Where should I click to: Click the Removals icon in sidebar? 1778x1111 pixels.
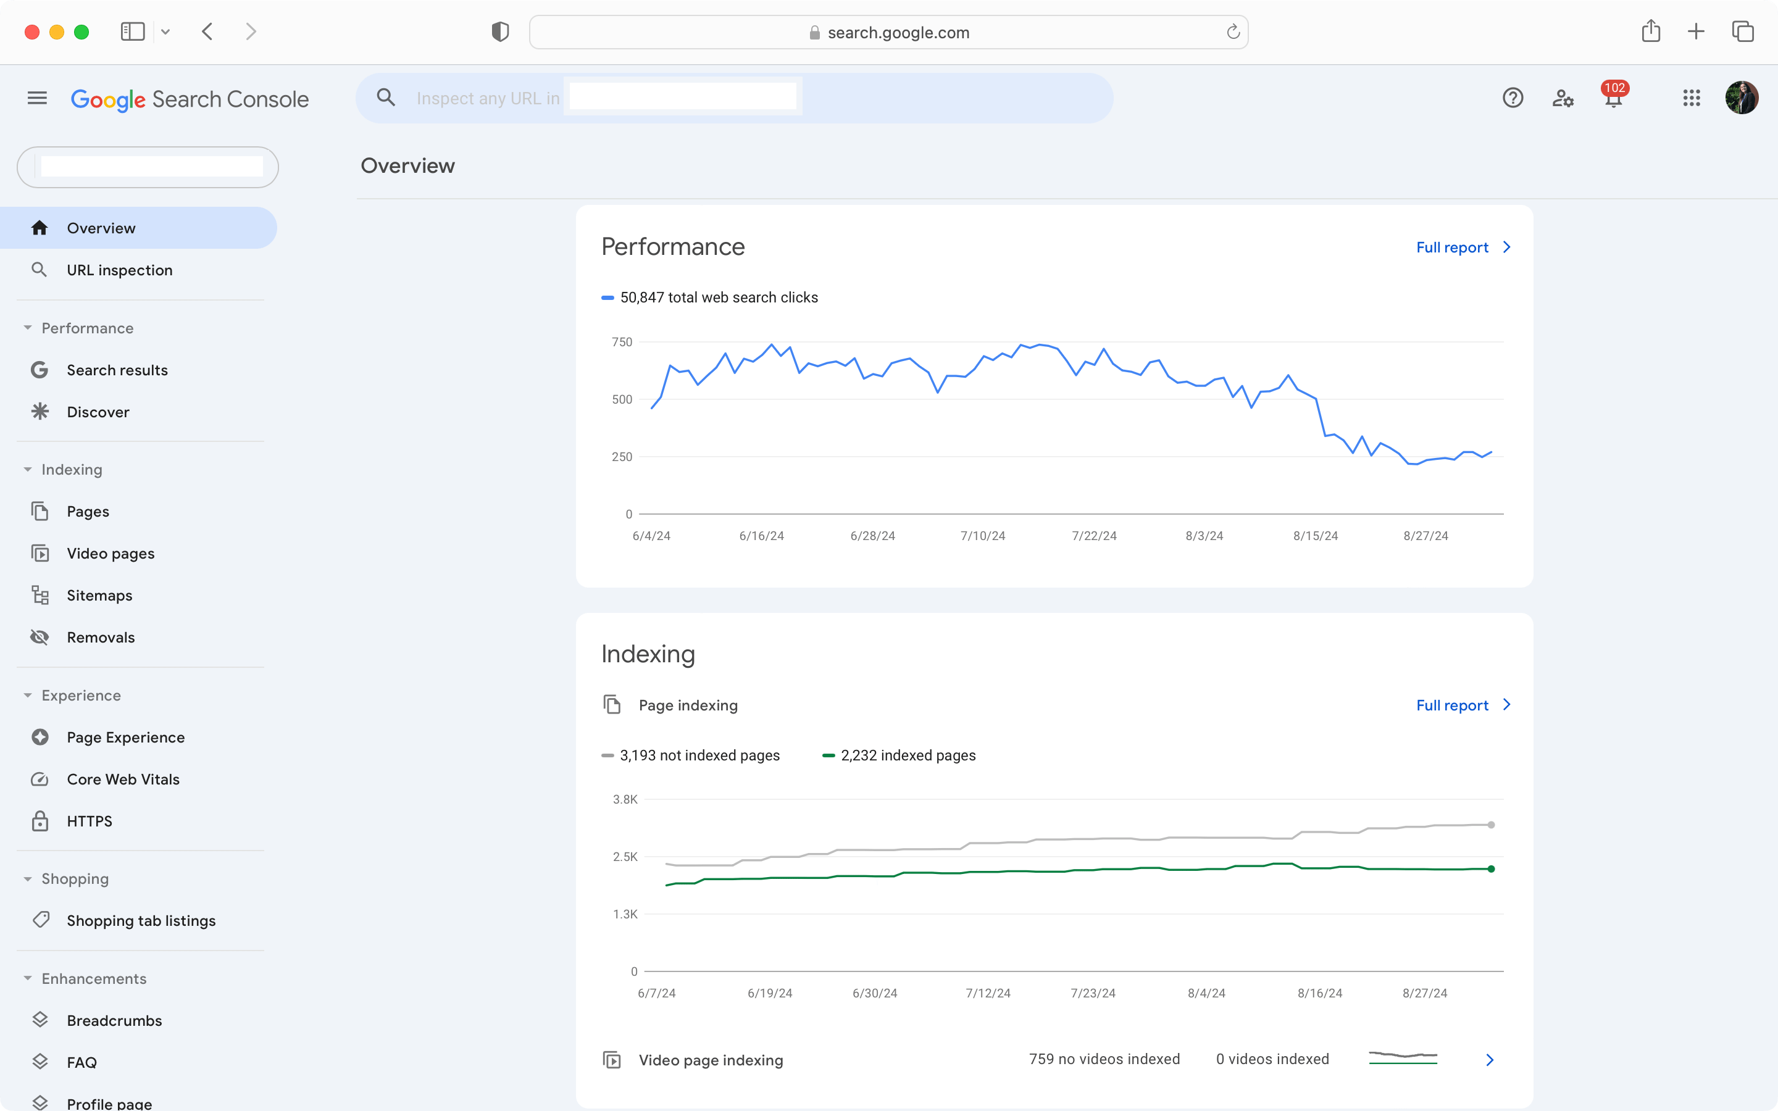point(38,636)
